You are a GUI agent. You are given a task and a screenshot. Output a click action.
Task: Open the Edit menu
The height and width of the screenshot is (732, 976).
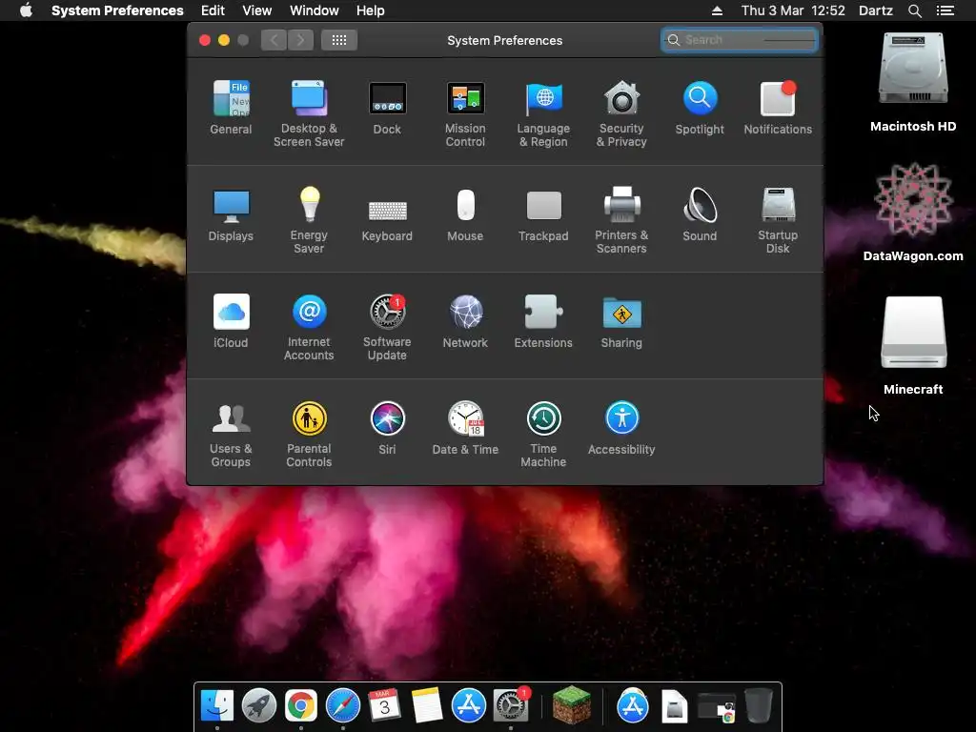click(x=213, y=10)
